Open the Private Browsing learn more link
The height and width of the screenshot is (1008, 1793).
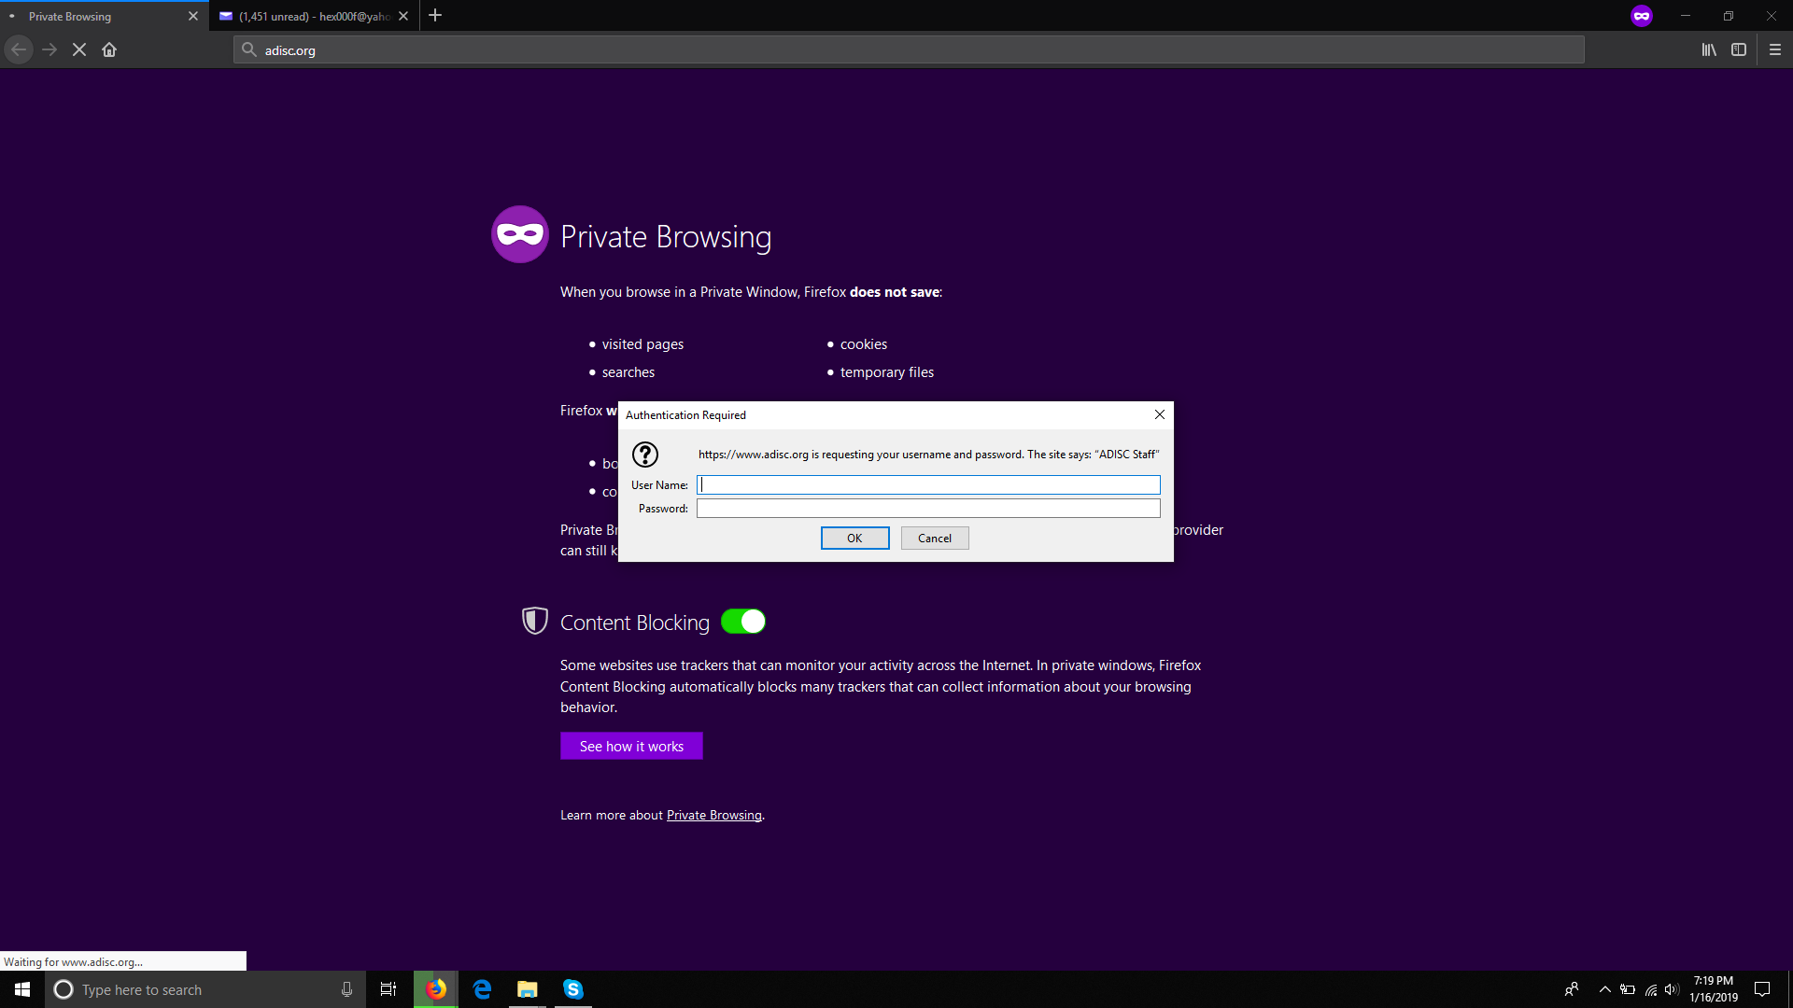[713, 816]
